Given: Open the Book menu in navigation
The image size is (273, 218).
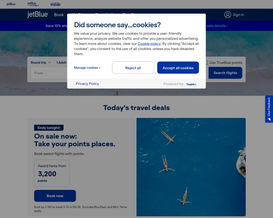Looking at the screenshot, I should tap(59, 15).
